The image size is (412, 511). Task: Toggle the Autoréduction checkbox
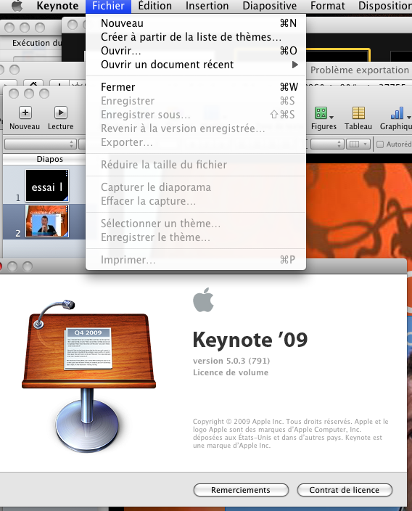pyautogui.click(x=380, y=144)
